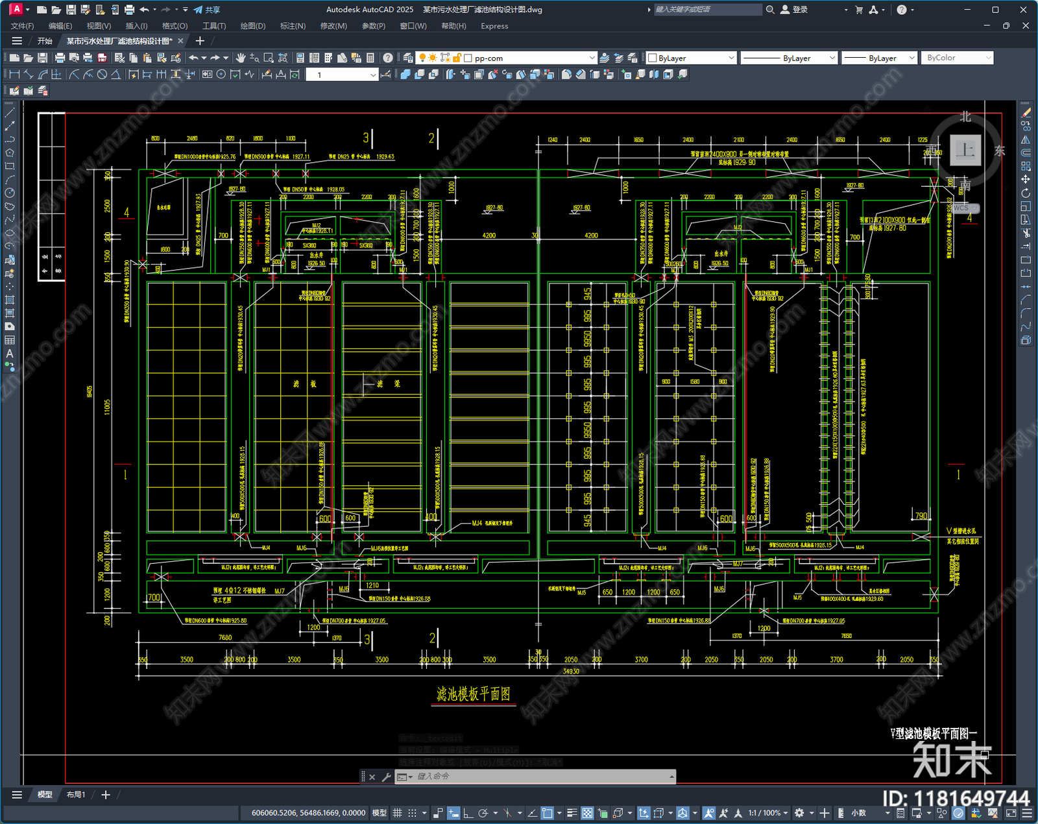The width and height of the screenshot is (1038, 824).
Task: Open the 绘图(D) menu
Action: click(x=253, y=26)
